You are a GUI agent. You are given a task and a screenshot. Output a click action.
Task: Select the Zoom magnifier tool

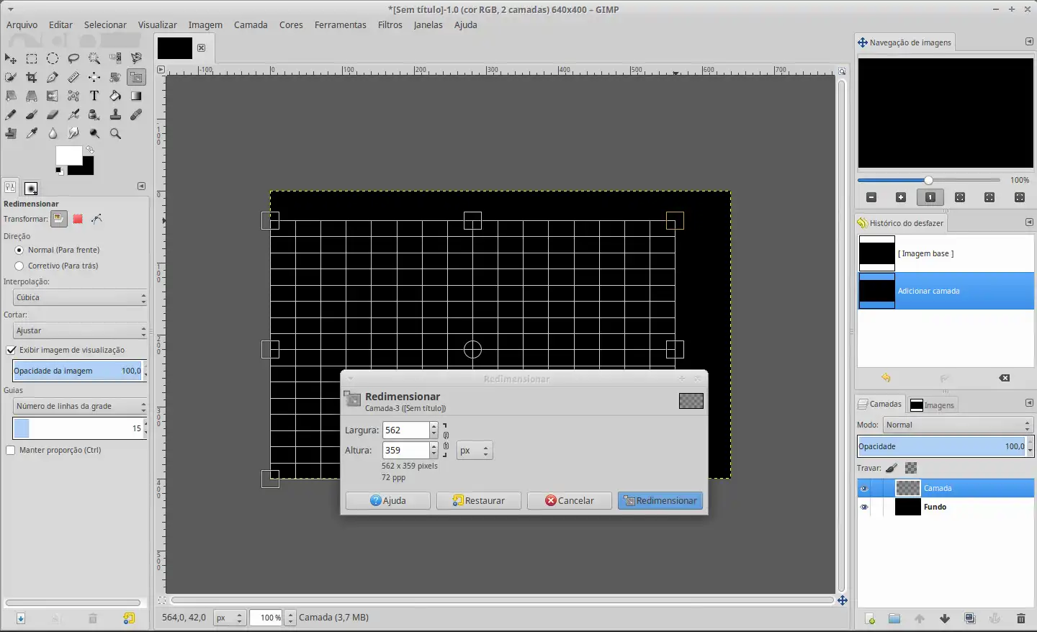115,133
